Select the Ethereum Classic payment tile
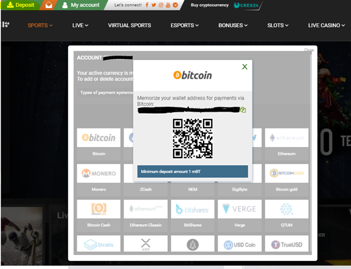Viewport: 351px width, 269px height. coord(146,215)
